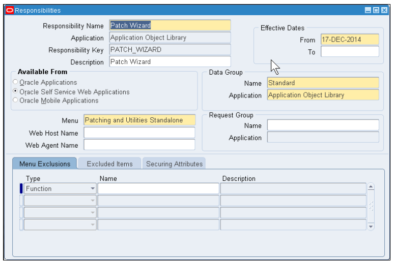Click the Effective Dates To field

[x=350, y=51]
